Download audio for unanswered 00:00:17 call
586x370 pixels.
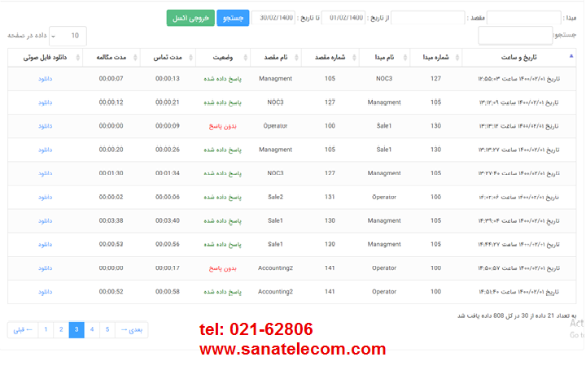pos(46,268)
